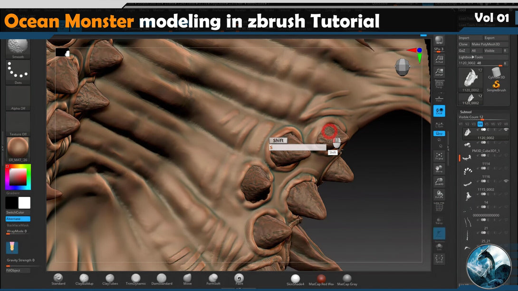Click the Frame view icon
This screenshot has height=291, width=518.
point(439,156)
